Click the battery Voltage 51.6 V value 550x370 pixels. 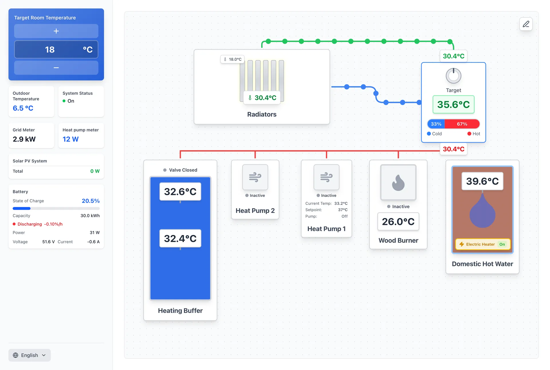pos(48,242)
